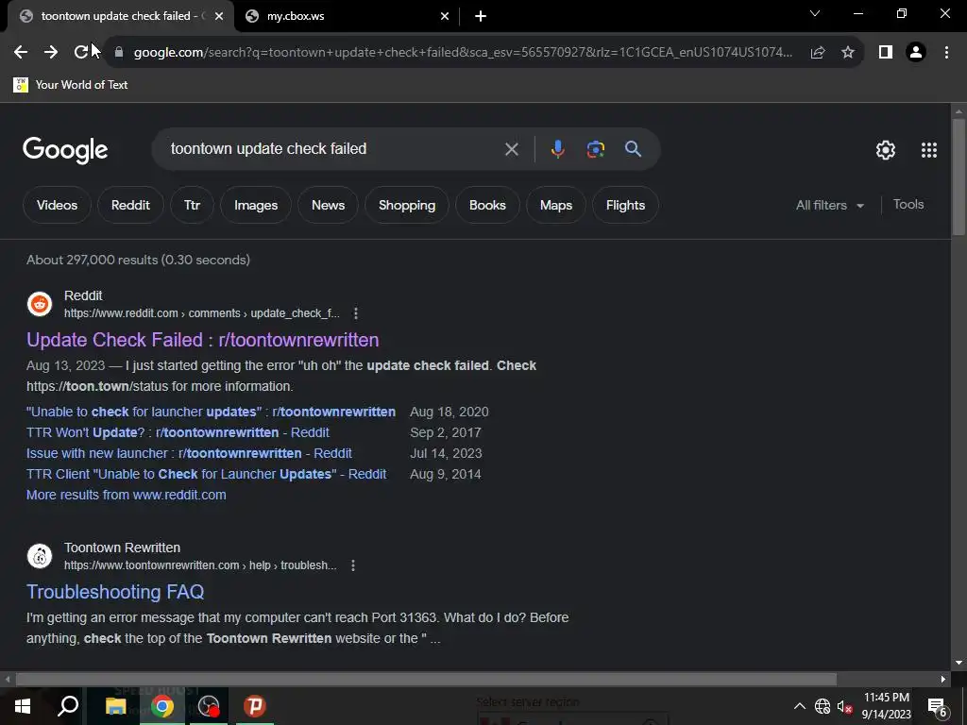
Task: Open the Windows Start menu
Action: pos(23,706)
